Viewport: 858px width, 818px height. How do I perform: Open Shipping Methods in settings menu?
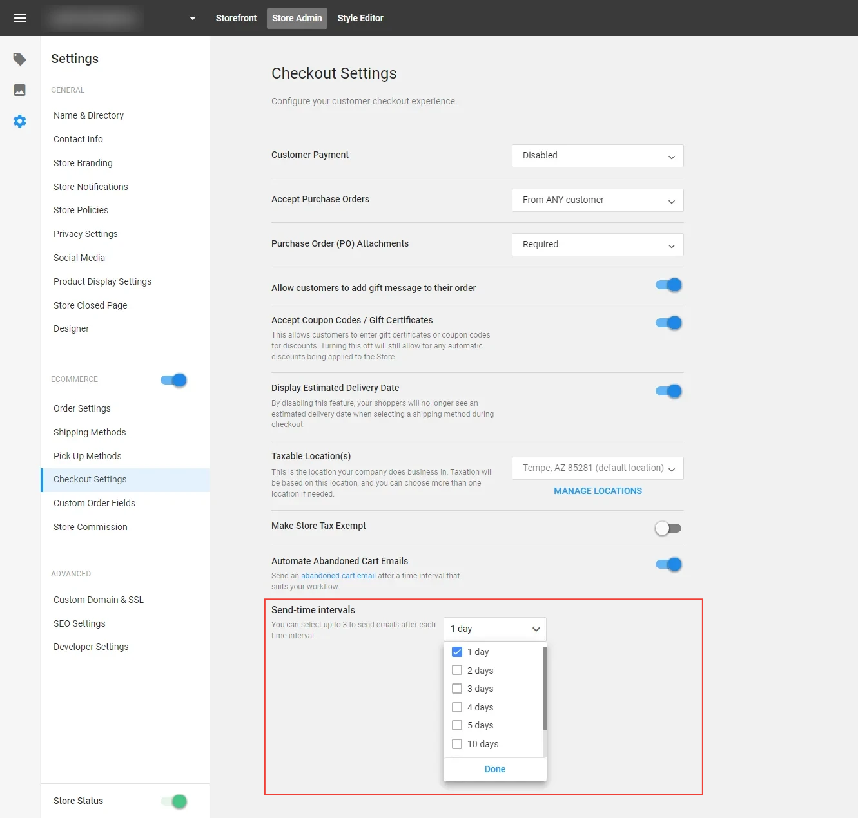(90, 432)
